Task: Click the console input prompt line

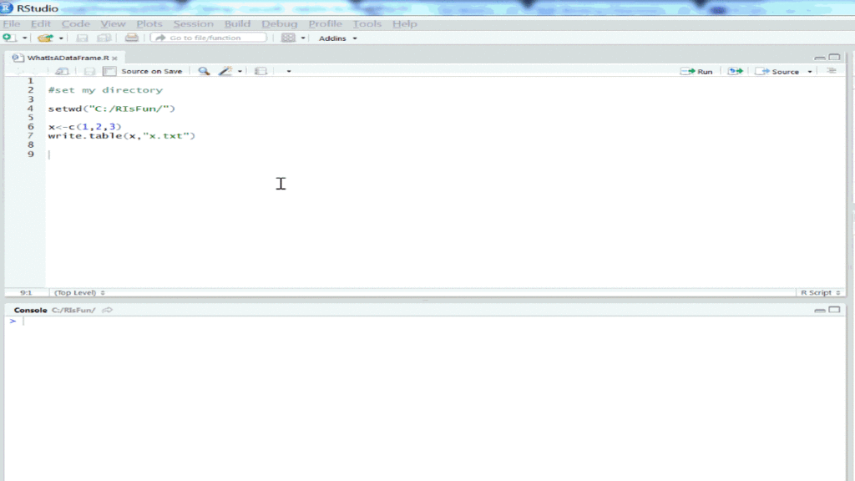Action: (425, 322)
